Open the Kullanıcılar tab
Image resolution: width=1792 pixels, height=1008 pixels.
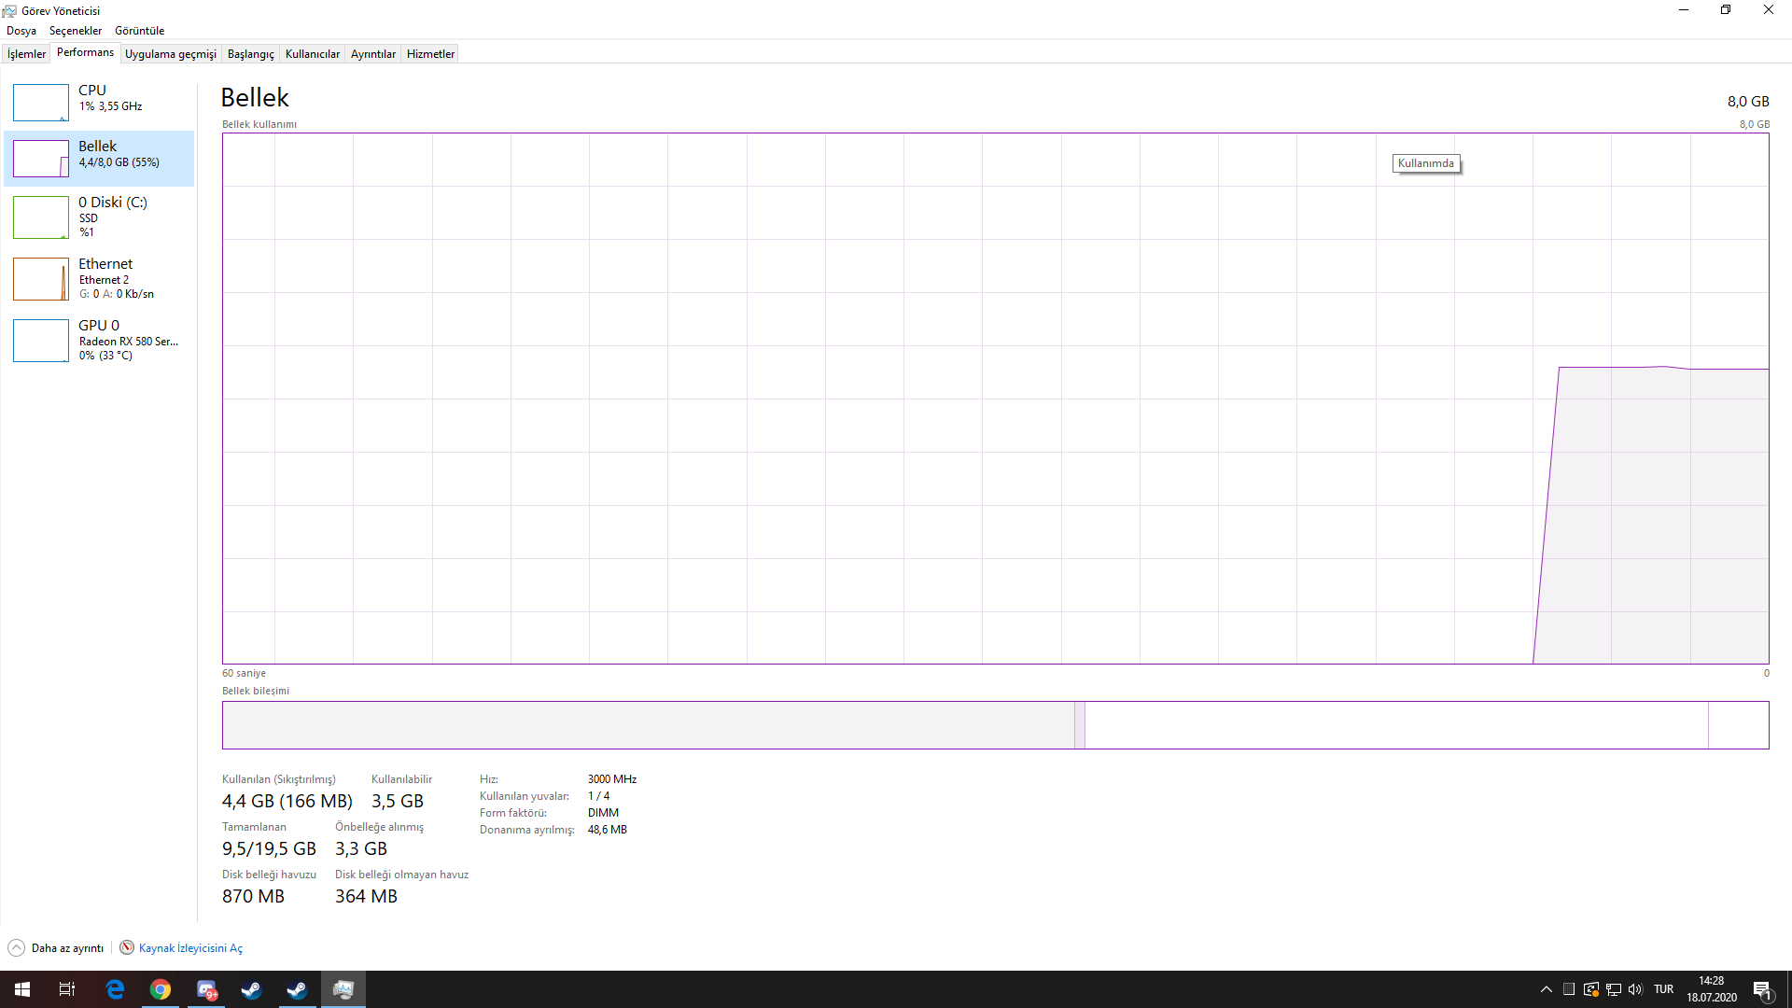[313, 54]
